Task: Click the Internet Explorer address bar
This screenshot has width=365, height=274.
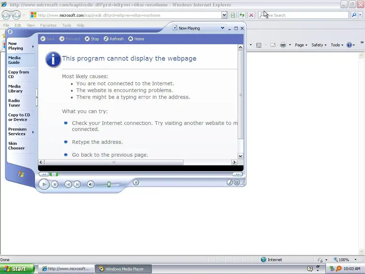Action: (x=126, y=15)
